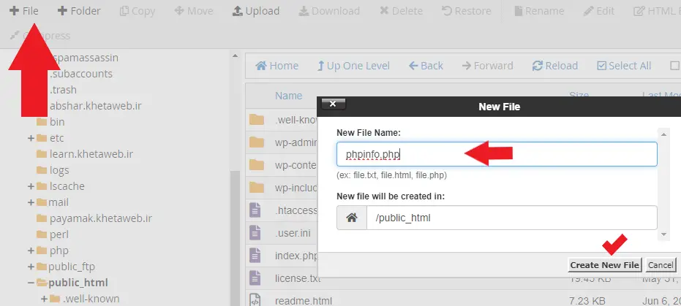Click the wp-admin folder icon in list

pyautogui.click(x=257, y=142)
